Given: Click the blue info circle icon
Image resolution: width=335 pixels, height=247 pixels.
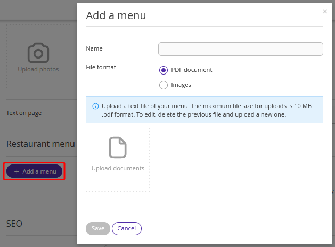Looking at the screenshot, I should coord(95,106).
